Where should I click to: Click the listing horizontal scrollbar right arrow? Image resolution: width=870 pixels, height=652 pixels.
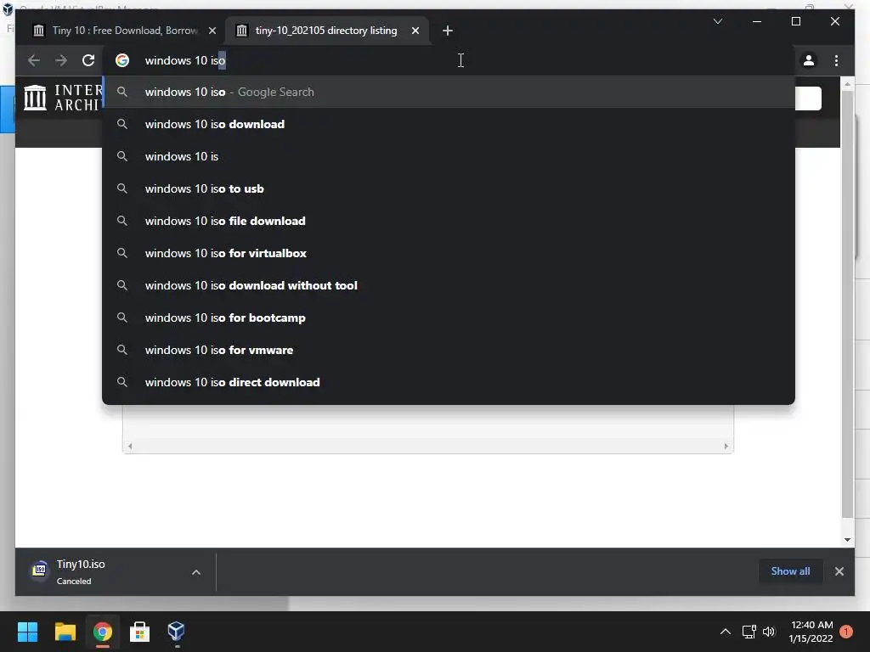coord(726,446)
